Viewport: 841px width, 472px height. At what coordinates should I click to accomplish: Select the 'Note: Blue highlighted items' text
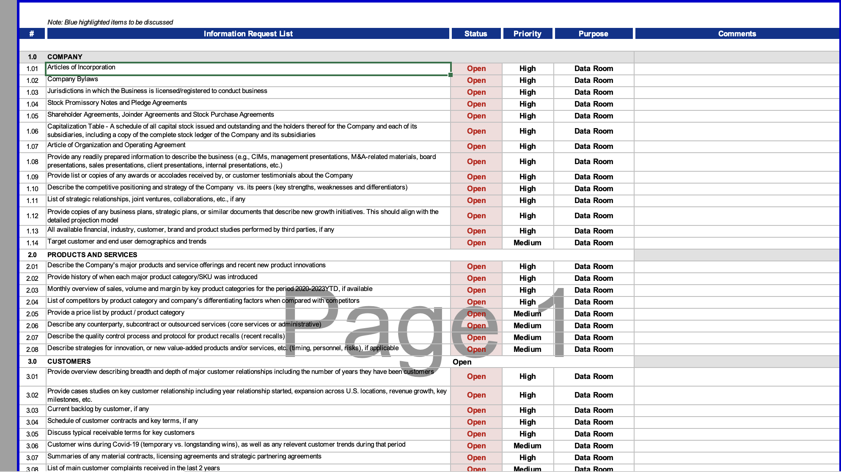click(x=110, y=22)
